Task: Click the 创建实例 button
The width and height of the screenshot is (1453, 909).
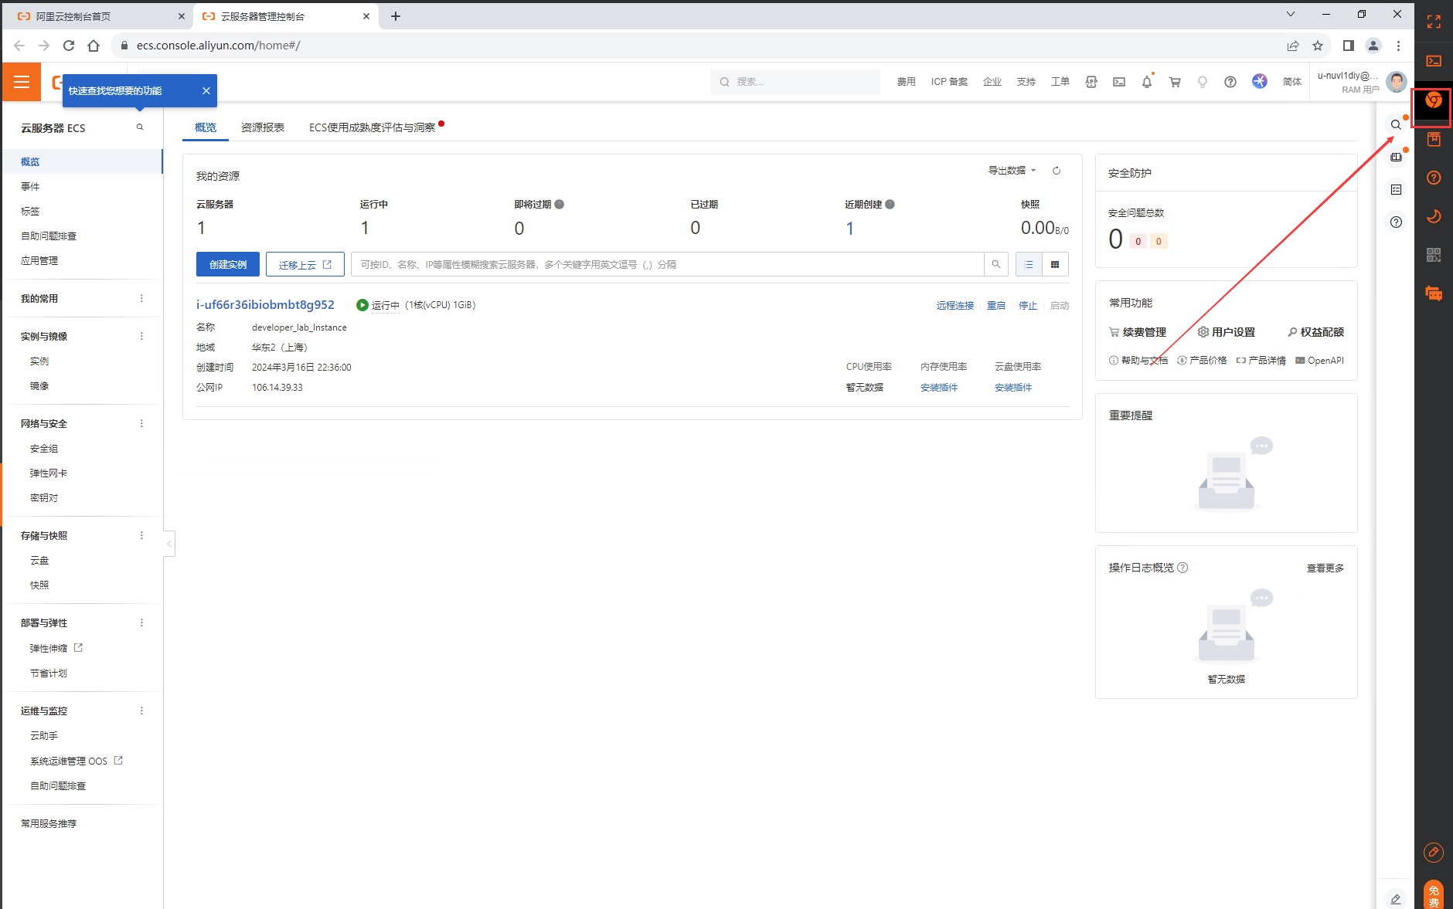Action: click(x=228, y=264)
